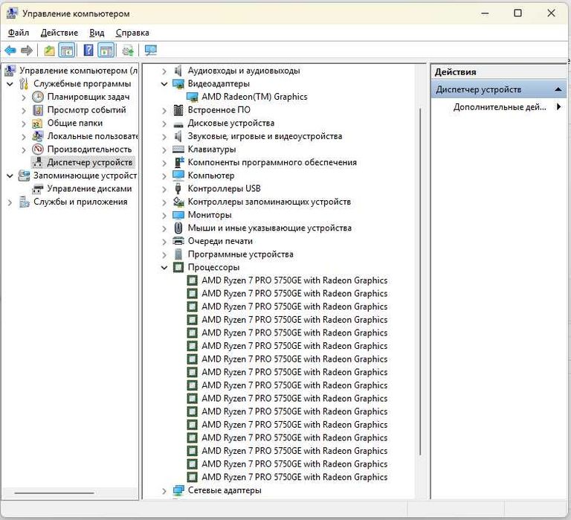Open the Действие menu
The width and height of the screenshot is (571, 520).
[x=59, y=33]
